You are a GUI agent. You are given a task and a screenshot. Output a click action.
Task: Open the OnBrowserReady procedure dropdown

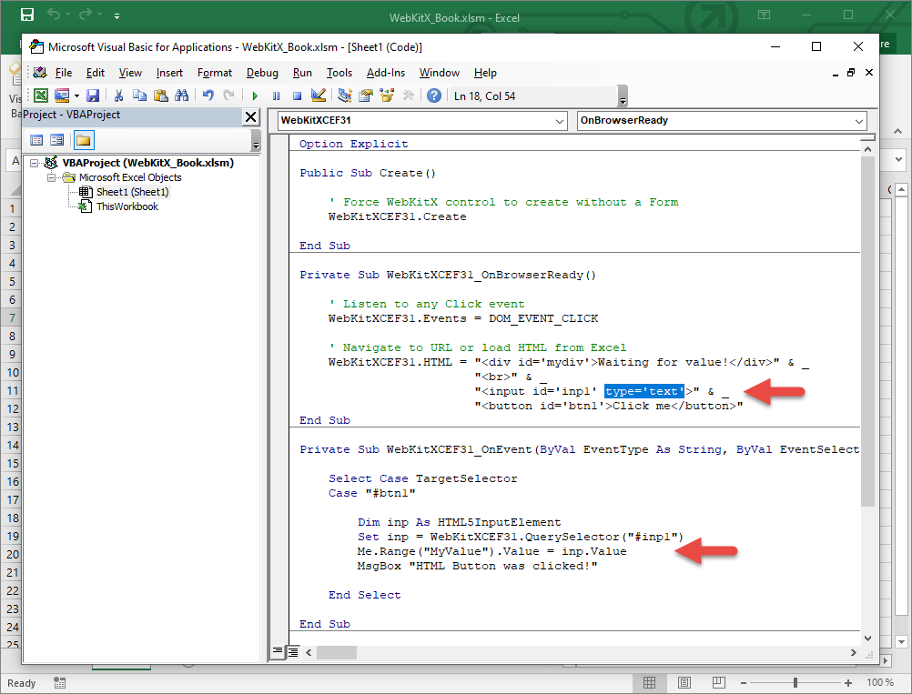click(859, 121)
